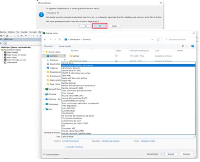Choose Libro de Excel 97-2003 file type
Viewport: 200px width, 162px height.
click(x=128, y=71)
